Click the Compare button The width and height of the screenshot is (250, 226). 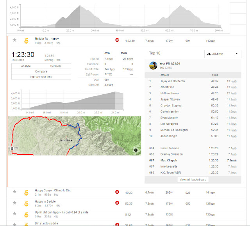(x=41, y=71)
